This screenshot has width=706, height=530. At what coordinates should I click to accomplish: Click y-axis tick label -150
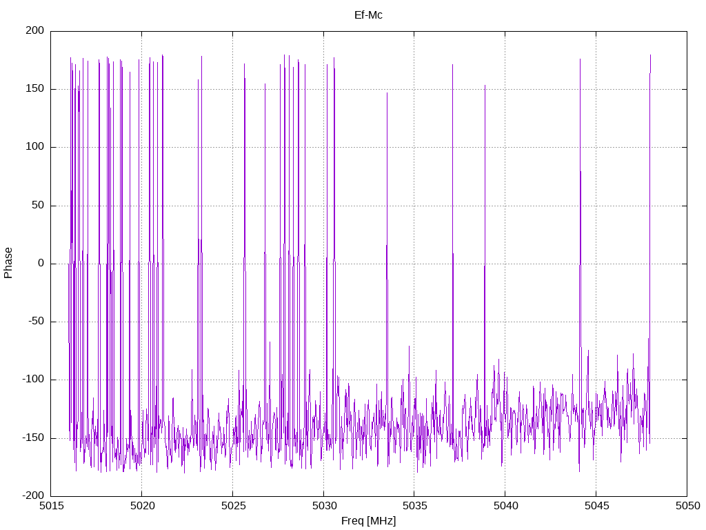click(33, 438)
